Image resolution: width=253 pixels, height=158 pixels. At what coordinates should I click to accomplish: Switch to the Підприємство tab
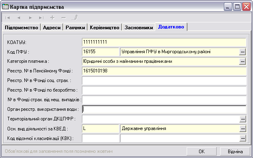point(22,28)
